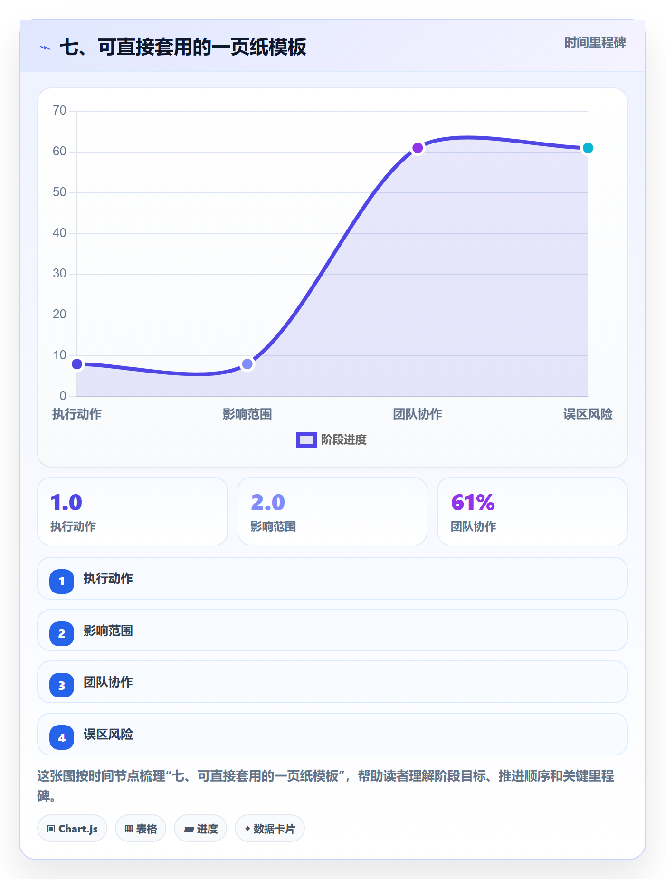This screenshot has height=879, width=665.
Task: Click the 50 y-axis tick label
Action: click(x=59, y=192)
